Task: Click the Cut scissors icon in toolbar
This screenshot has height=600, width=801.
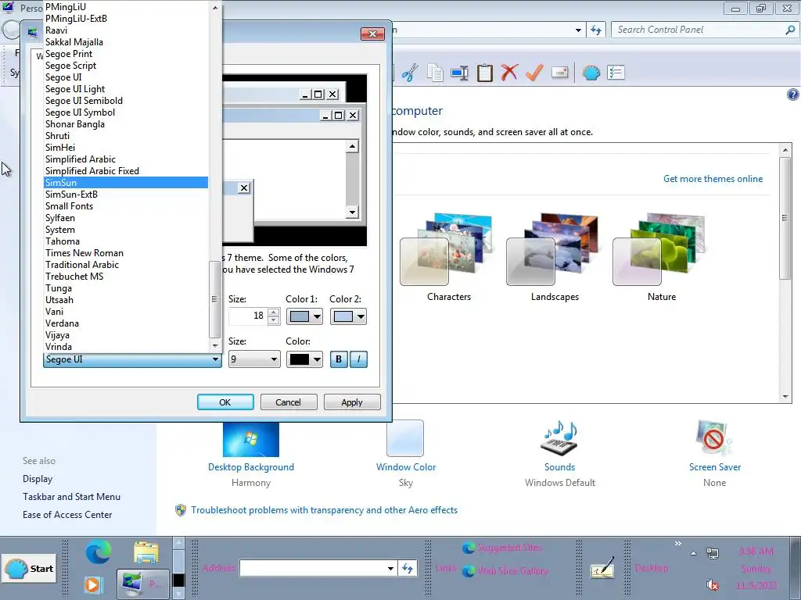Action: (410, 73)
